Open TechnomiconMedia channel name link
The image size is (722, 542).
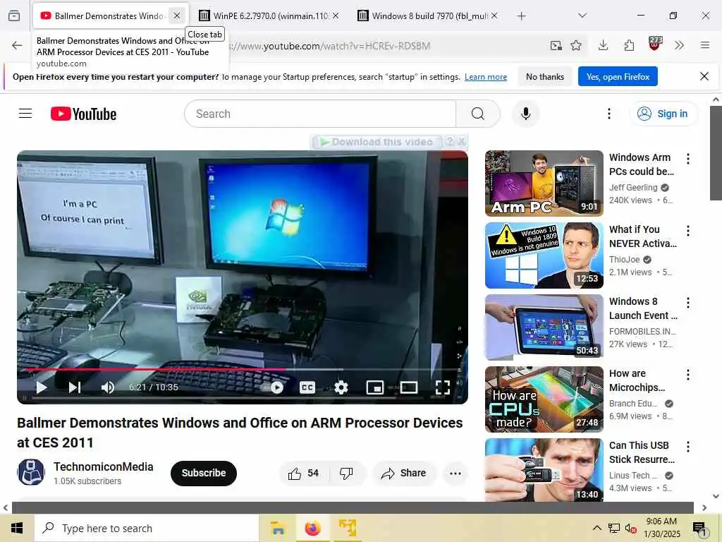[103, 466]
